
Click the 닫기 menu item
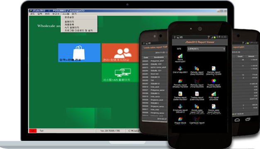pyautogui.click(x=74, y=14)
